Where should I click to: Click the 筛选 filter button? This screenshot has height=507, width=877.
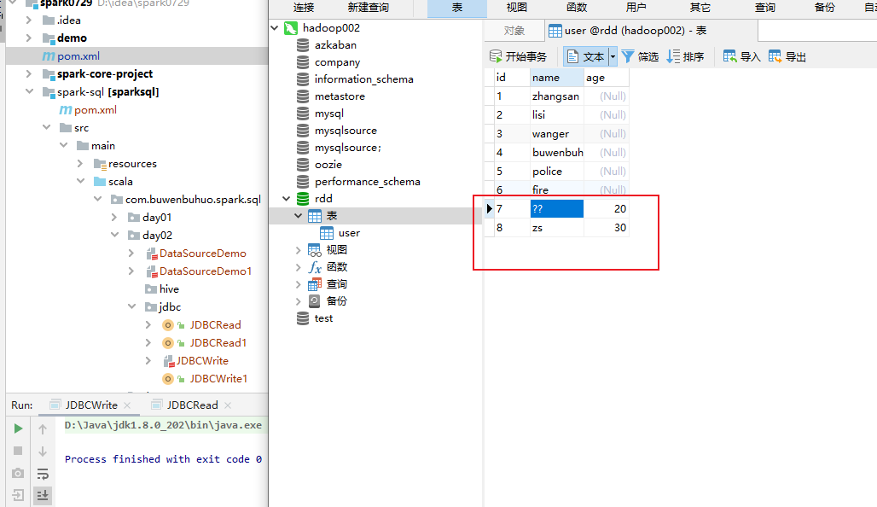[x=640, y=56]
